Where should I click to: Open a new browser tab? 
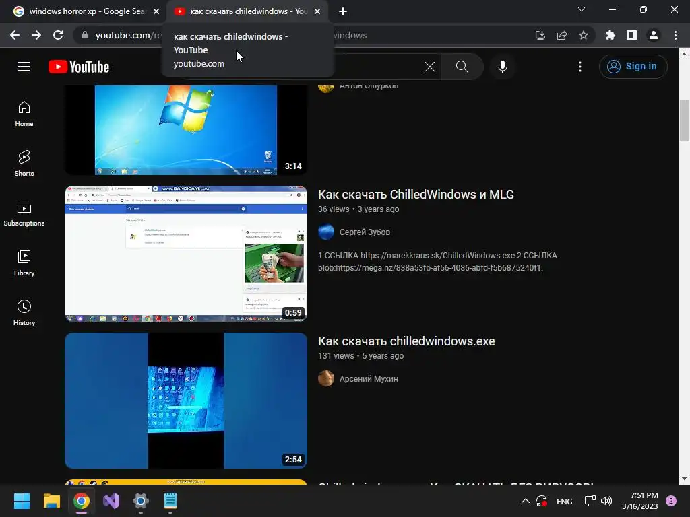[343, 11]
